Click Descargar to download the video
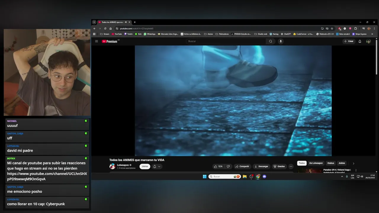 point(261,167)
